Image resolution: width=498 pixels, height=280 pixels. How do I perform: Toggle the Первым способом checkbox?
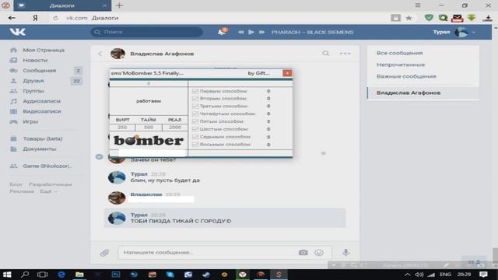(x=195, y=91)
